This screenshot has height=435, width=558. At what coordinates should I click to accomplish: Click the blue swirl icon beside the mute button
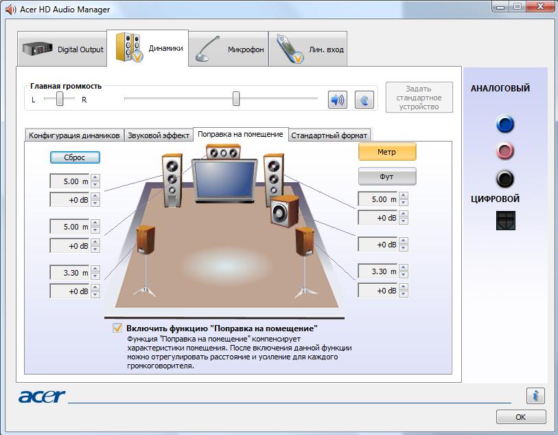(364, 100)
